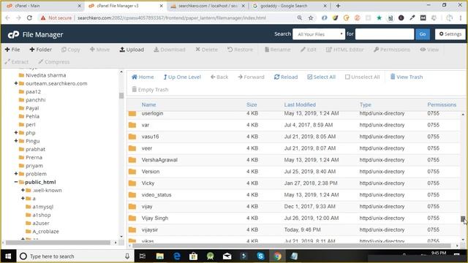Open View Trash
The height and width of the screenshot is (263, 468).
click(407, 77)
